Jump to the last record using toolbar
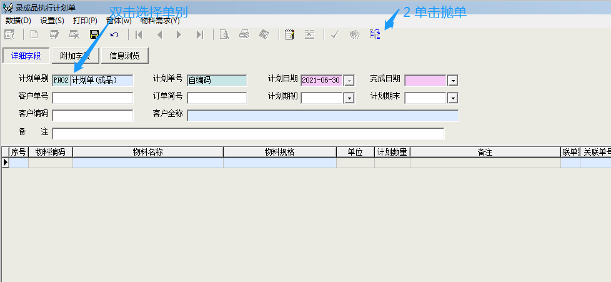 point(200,34)
